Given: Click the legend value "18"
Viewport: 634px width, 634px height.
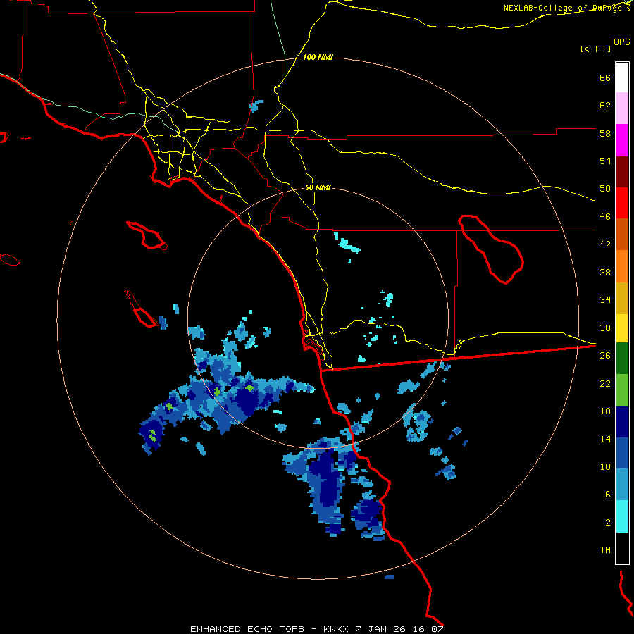Looking at the screenshot, I should click(x=605, y=411).
